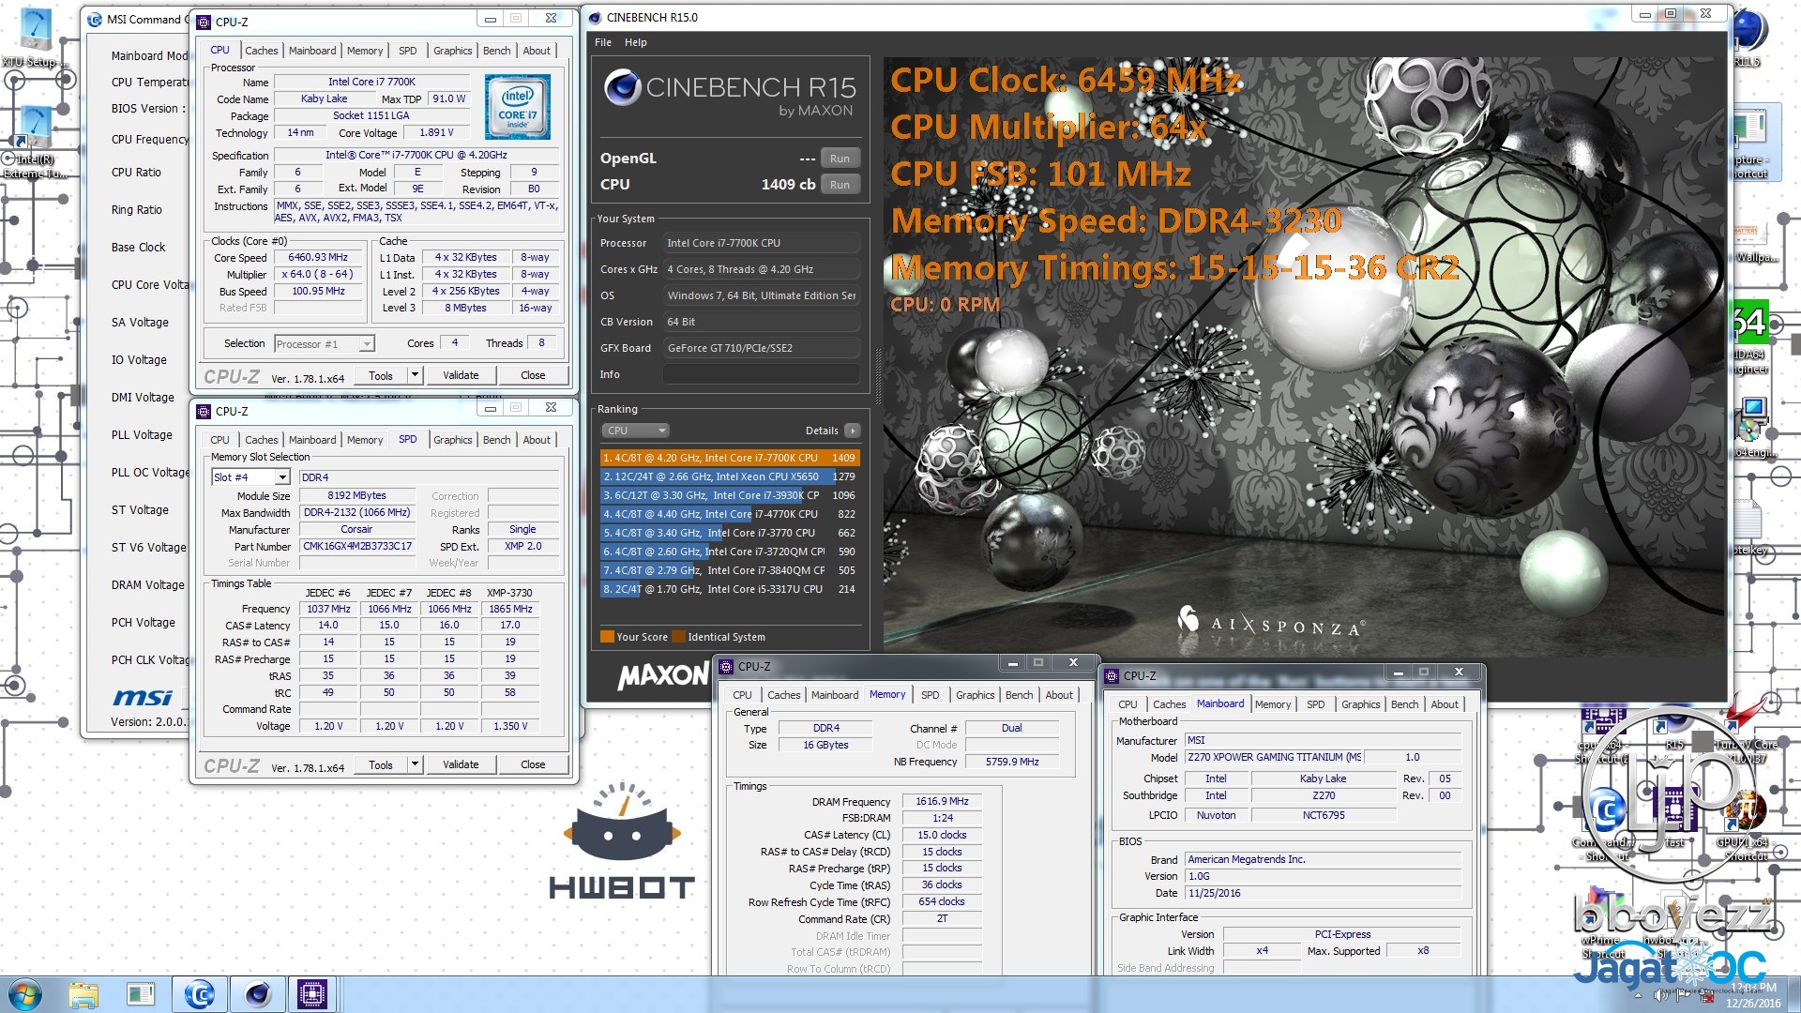Open the CPU ranking filter dropdown
The image size is (1801, 1013).
point(635,431)
